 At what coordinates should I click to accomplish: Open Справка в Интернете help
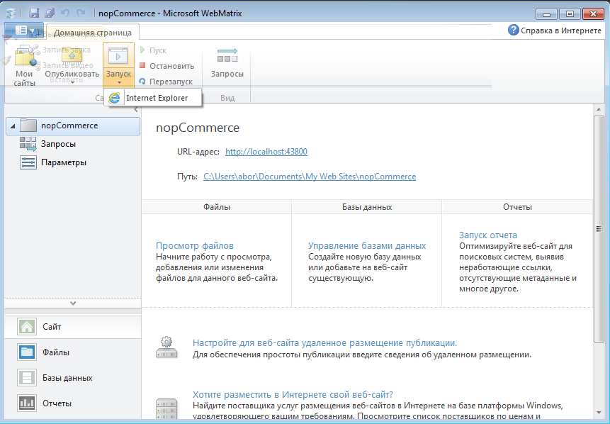click(x=555, y=30)
